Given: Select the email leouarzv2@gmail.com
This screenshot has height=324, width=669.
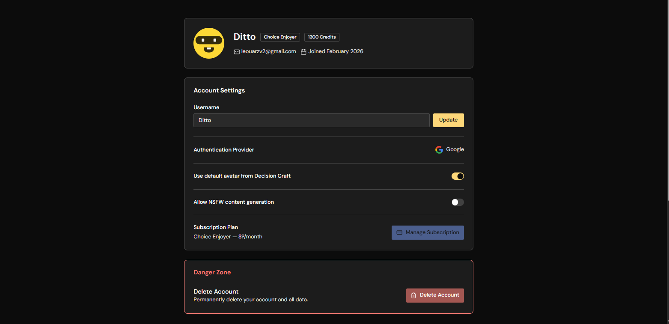Looking at the screenshot, I should coord(268,51).
